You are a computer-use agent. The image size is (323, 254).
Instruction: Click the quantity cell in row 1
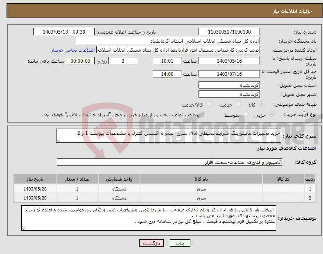[x=77, y=189]
